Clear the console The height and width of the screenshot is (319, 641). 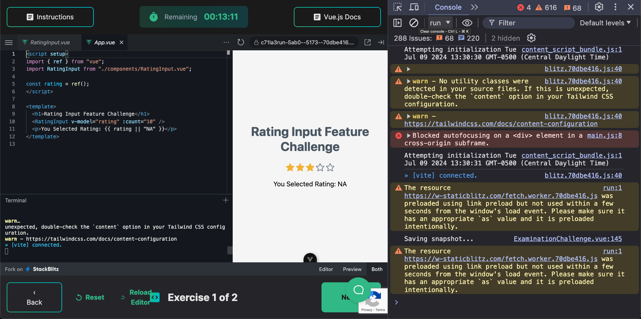point(414,23)
